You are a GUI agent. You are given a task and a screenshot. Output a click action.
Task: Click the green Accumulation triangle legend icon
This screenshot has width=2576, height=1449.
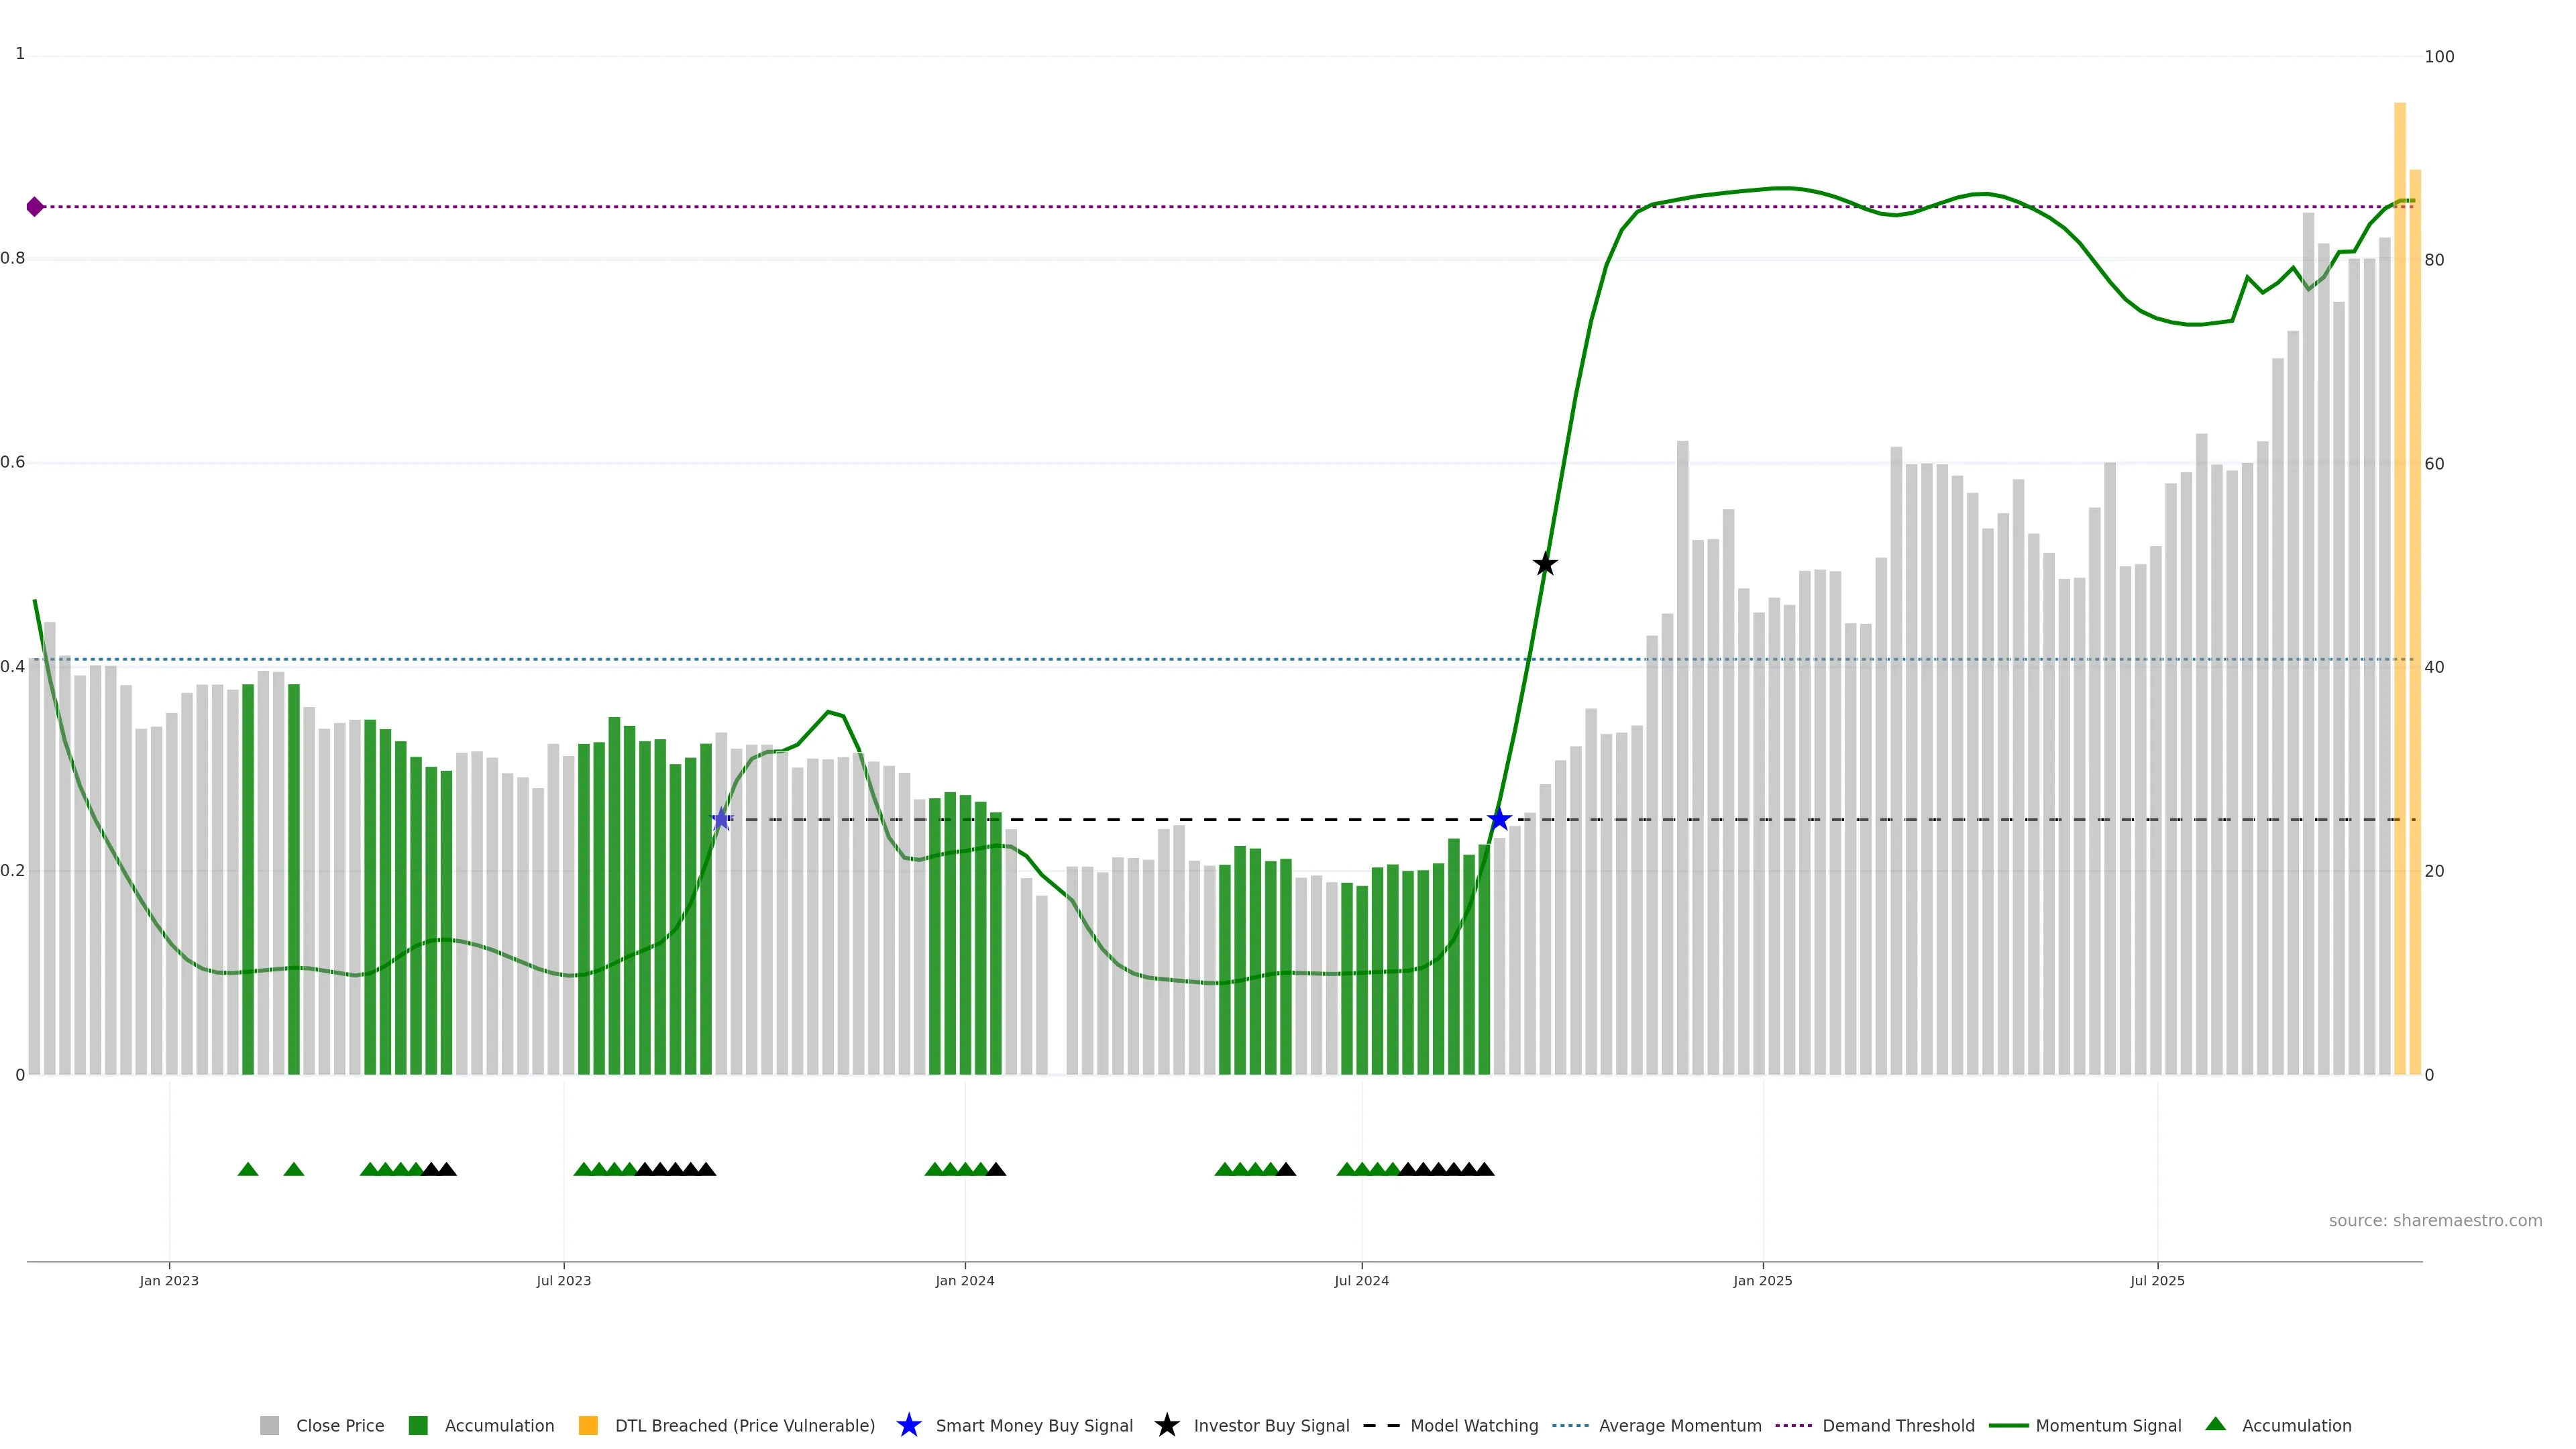point(2215,1425)
